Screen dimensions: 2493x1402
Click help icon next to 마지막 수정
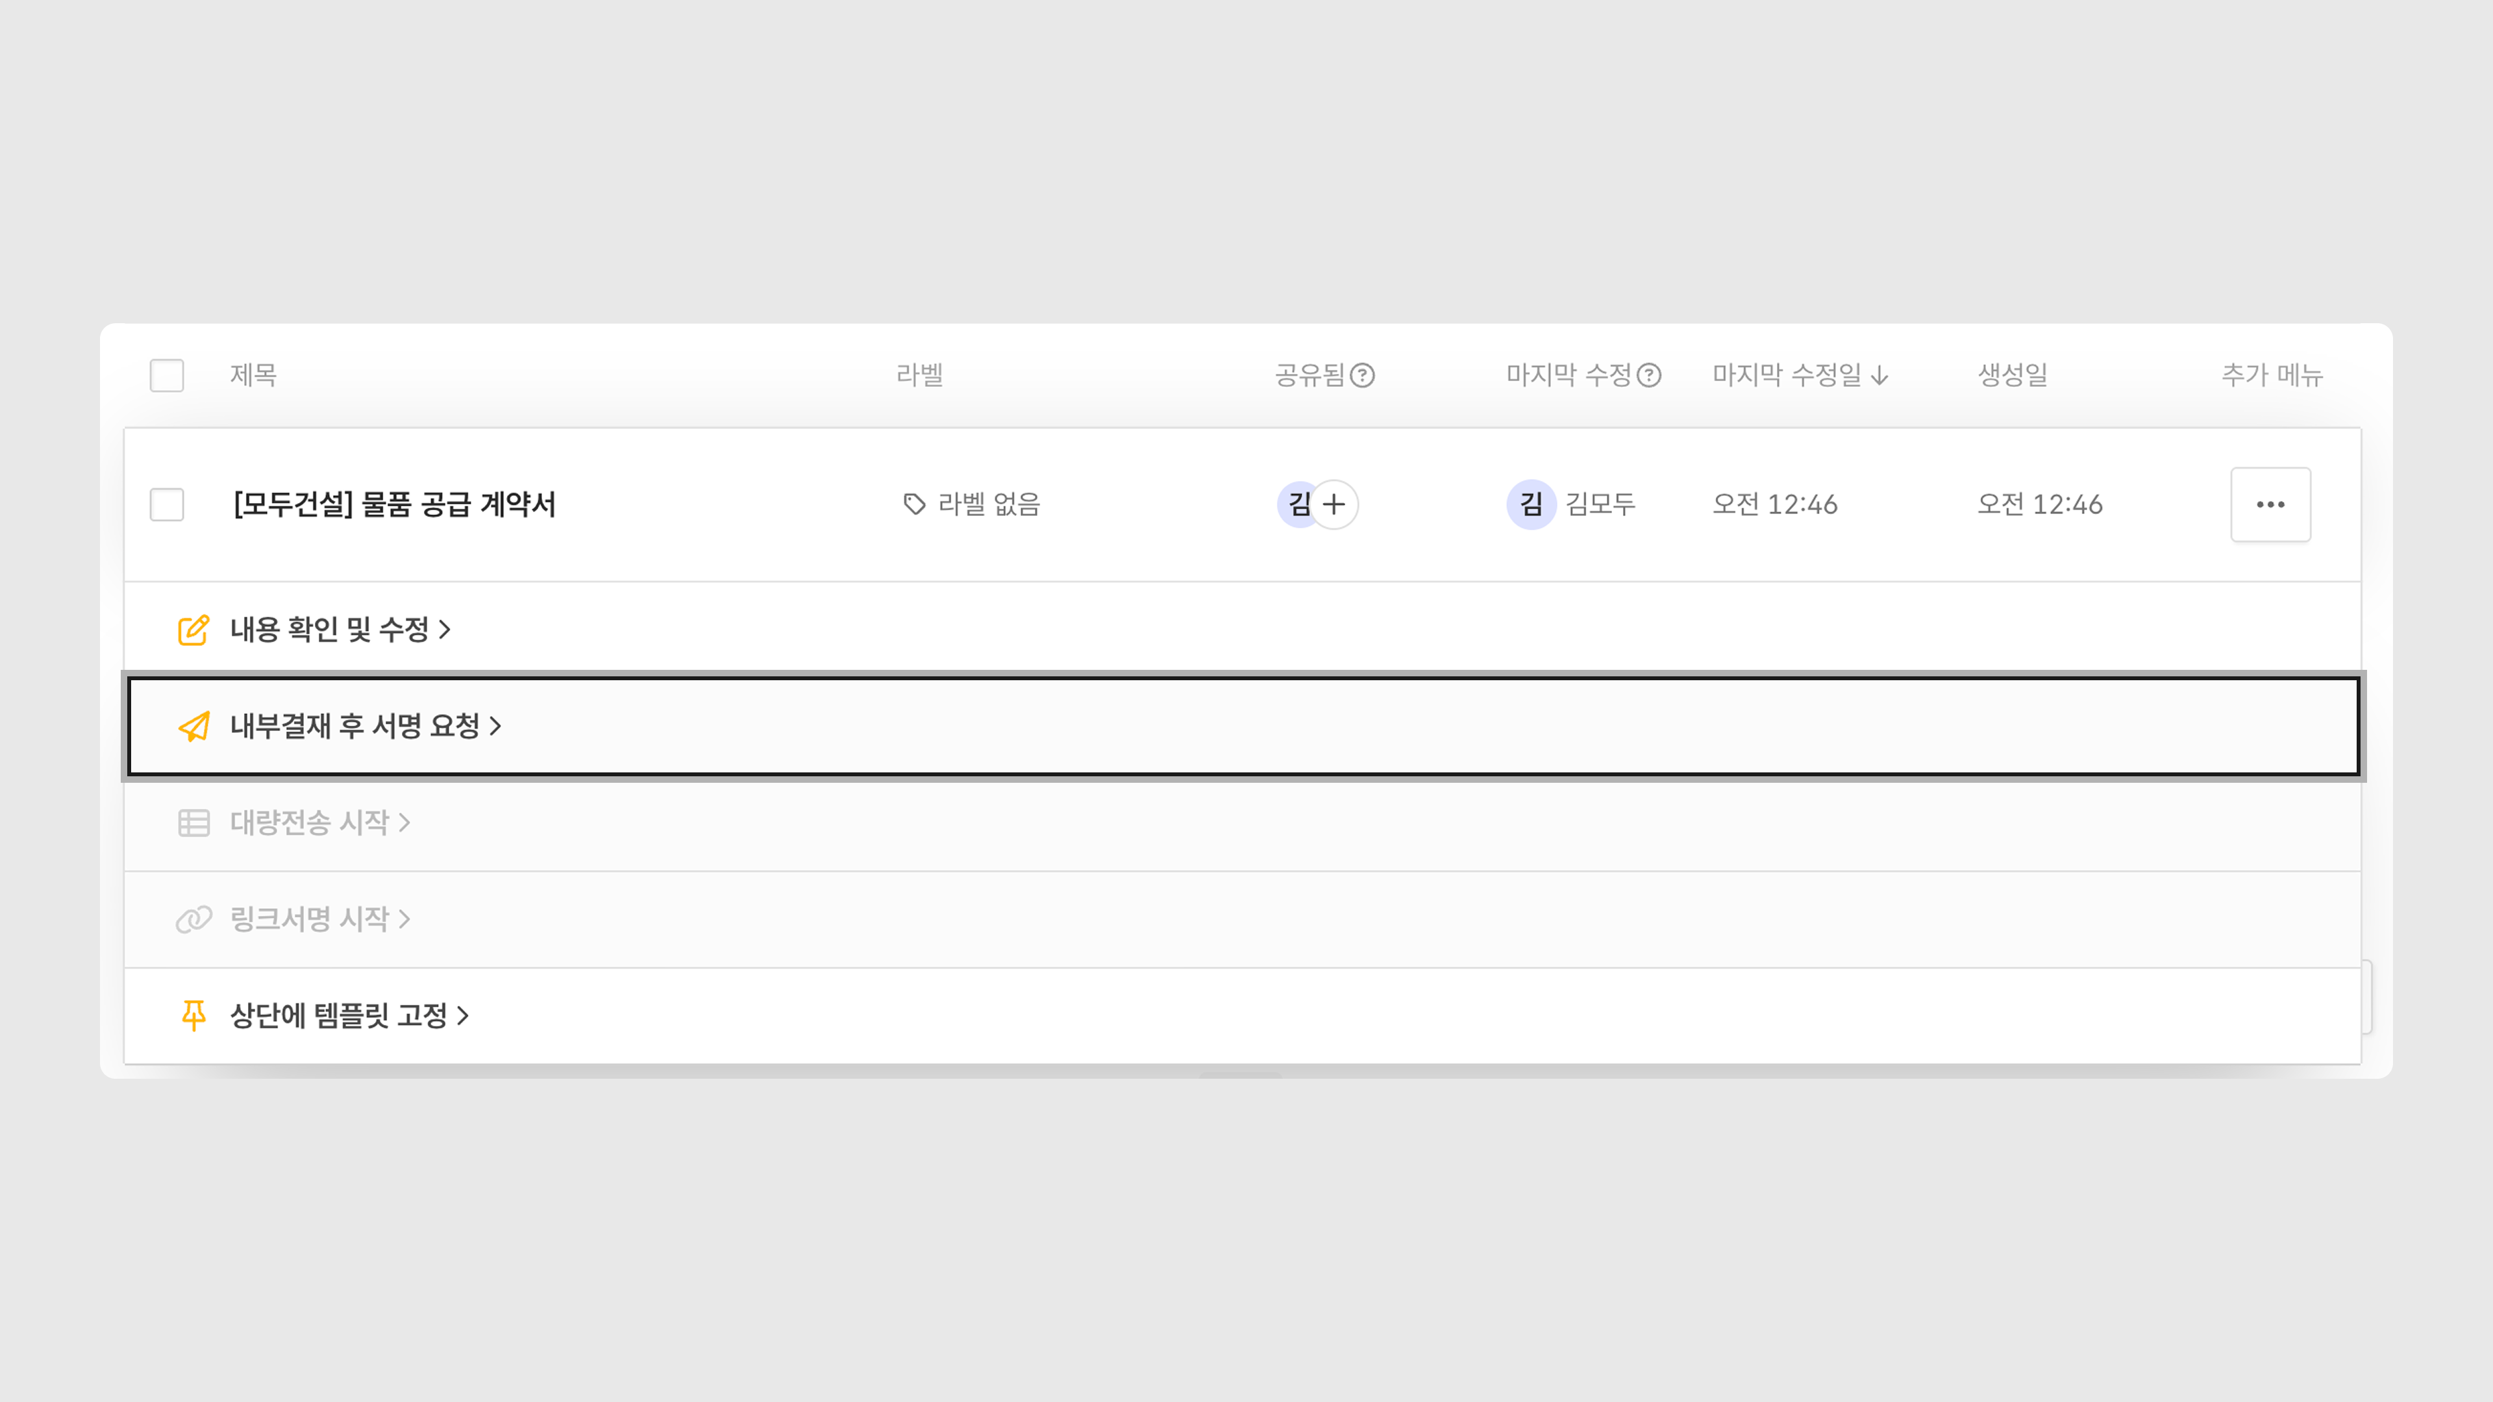pyautogui.click(x=1649, y=375)
